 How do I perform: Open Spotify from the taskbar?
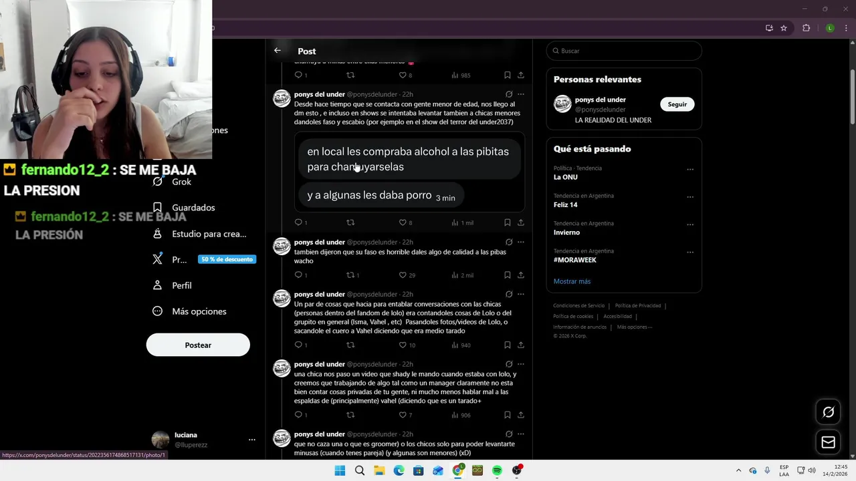tap(497, 471)
